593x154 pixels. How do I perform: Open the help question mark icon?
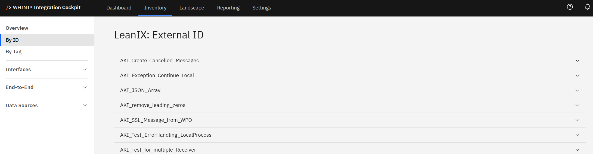(x=570, y=7)
